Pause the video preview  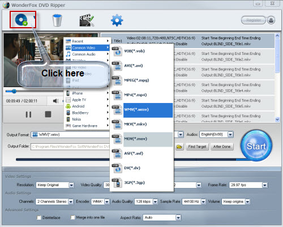28,114
